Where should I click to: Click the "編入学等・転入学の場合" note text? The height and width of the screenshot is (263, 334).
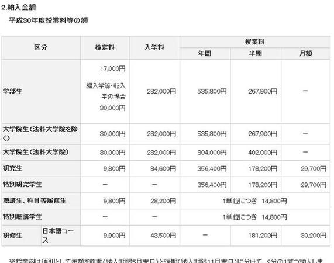pyautogui.click(x=106, y=91)
